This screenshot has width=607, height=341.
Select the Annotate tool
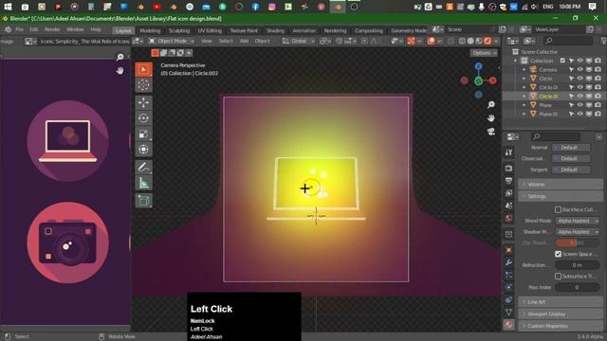click(143, 167)
